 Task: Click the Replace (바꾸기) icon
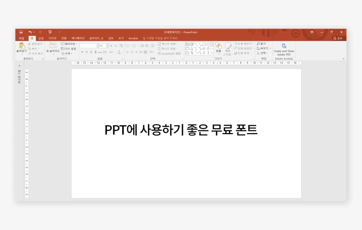pyautogui.click(x=264, y=48)
